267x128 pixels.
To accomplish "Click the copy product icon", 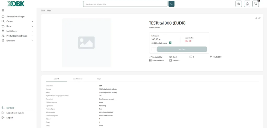I will pos(256,18).
